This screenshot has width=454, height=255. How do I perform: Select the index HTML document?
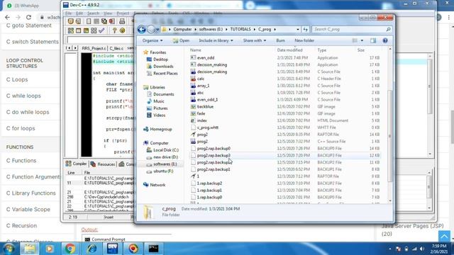201,120
